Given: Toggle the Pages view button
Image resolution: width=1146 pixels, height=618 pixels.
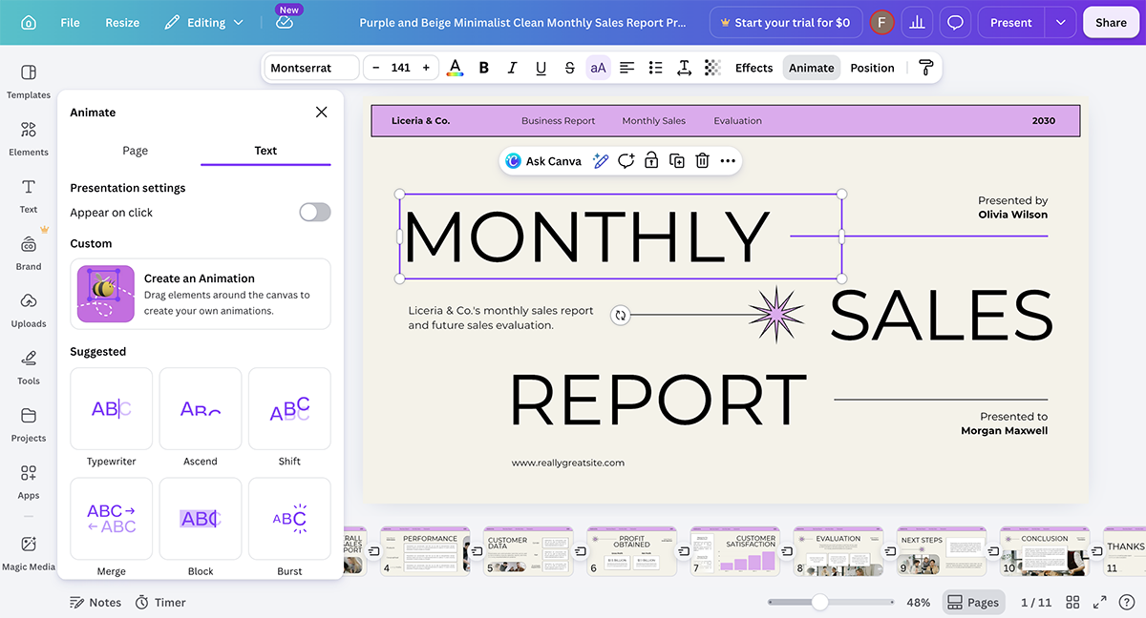Looking at the screenshot, I should [x=973, y=603].
